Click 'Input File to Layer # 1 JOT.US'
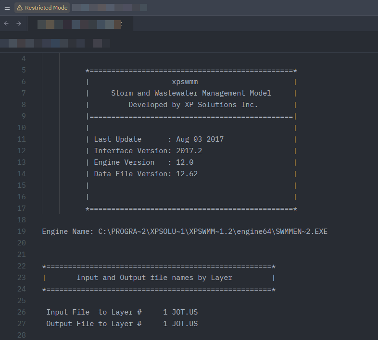Viewport: 378px width, 340px height. (x=122, y=312)
